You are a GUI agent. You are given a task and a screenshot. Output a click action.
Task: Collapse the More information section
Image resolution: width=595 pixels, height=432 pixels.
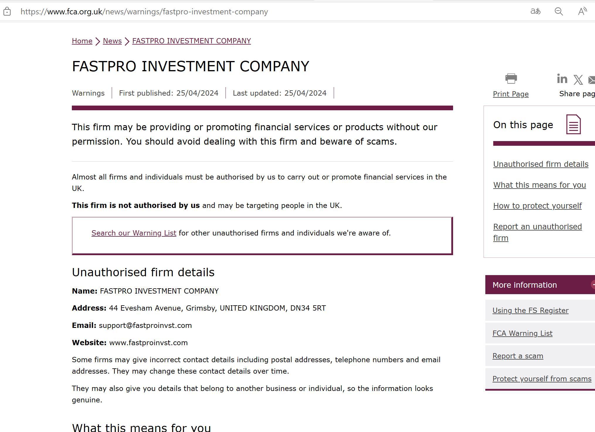pos(592,284)
